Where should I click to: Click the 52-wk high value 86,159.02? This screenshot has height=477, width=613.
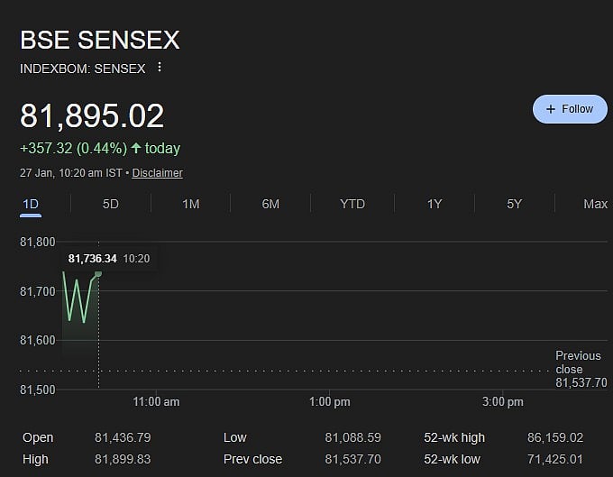coord(555,437)
